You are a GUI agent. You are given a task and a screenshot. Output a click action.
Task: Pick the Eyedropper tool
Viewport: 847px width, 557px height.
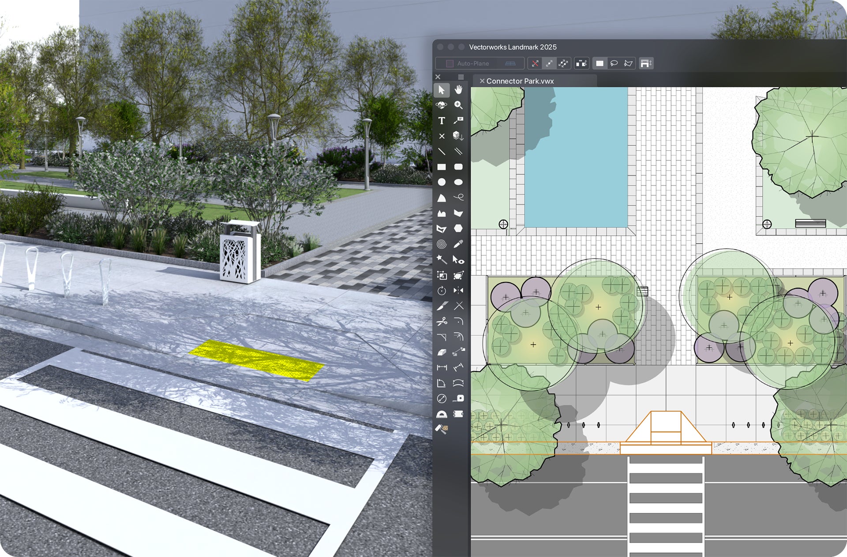pos(458,244)
